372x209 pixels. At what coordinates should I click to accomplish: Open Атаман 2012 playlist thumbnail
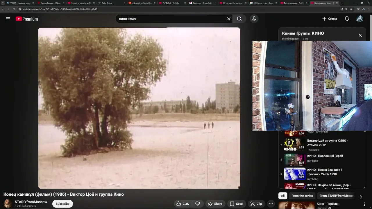coord(295,145)
